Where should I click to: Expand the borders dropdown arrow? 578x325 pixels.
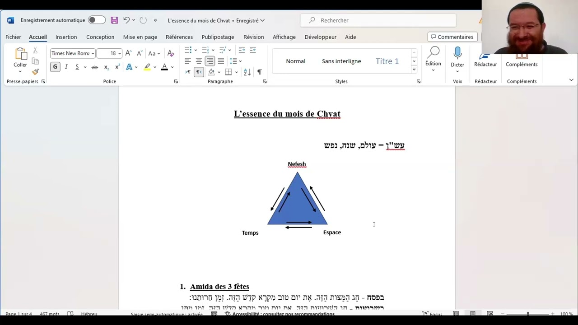(x=236, y=72)
